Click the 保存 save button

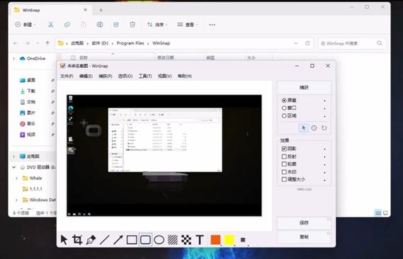pyautogui.click(x=304, y=223)
